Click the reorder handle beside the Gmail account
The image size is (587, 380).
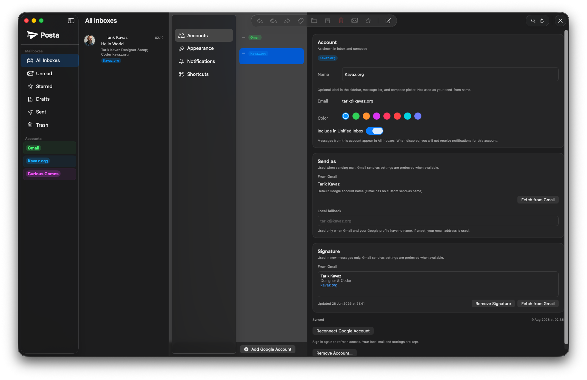[x=244, y=37]
